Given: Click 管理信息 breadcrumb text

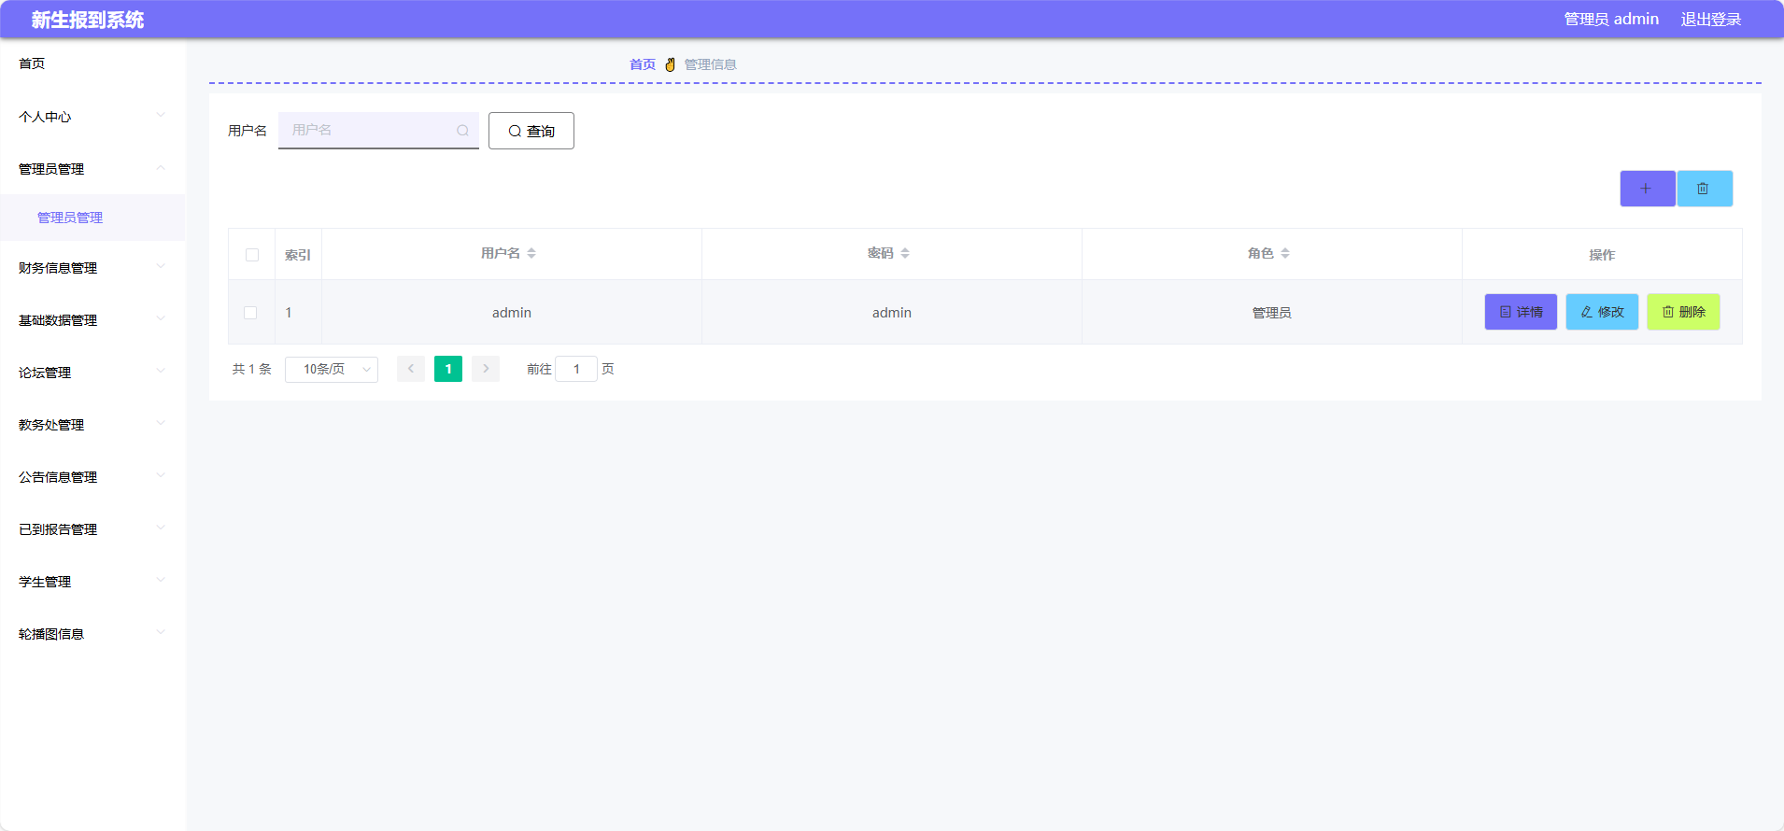Looking at the screenshot, I should pyautogui.click(x=711, y=64).
